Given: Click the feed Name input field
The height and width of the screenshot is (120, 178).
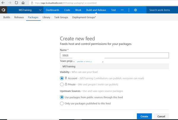Looking at the screenshot, I should [x=114, y=55].
